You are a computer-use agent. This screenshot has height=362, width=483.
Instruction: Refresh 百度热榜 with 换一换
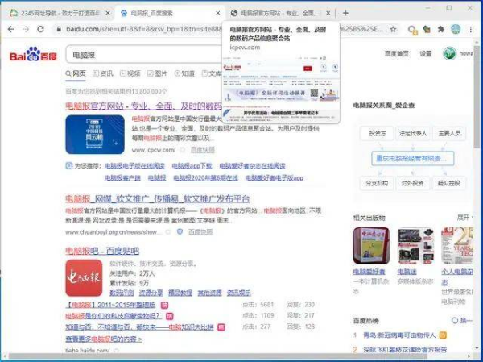[x=462, y=321]
